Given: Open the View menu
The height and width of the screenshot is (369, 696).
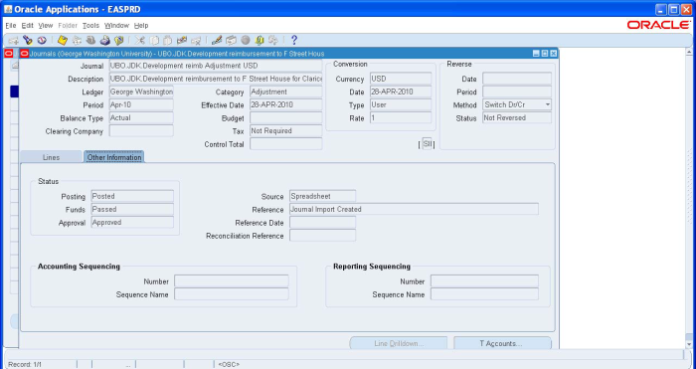Looking at the screenshot, I should click(46, 25).
